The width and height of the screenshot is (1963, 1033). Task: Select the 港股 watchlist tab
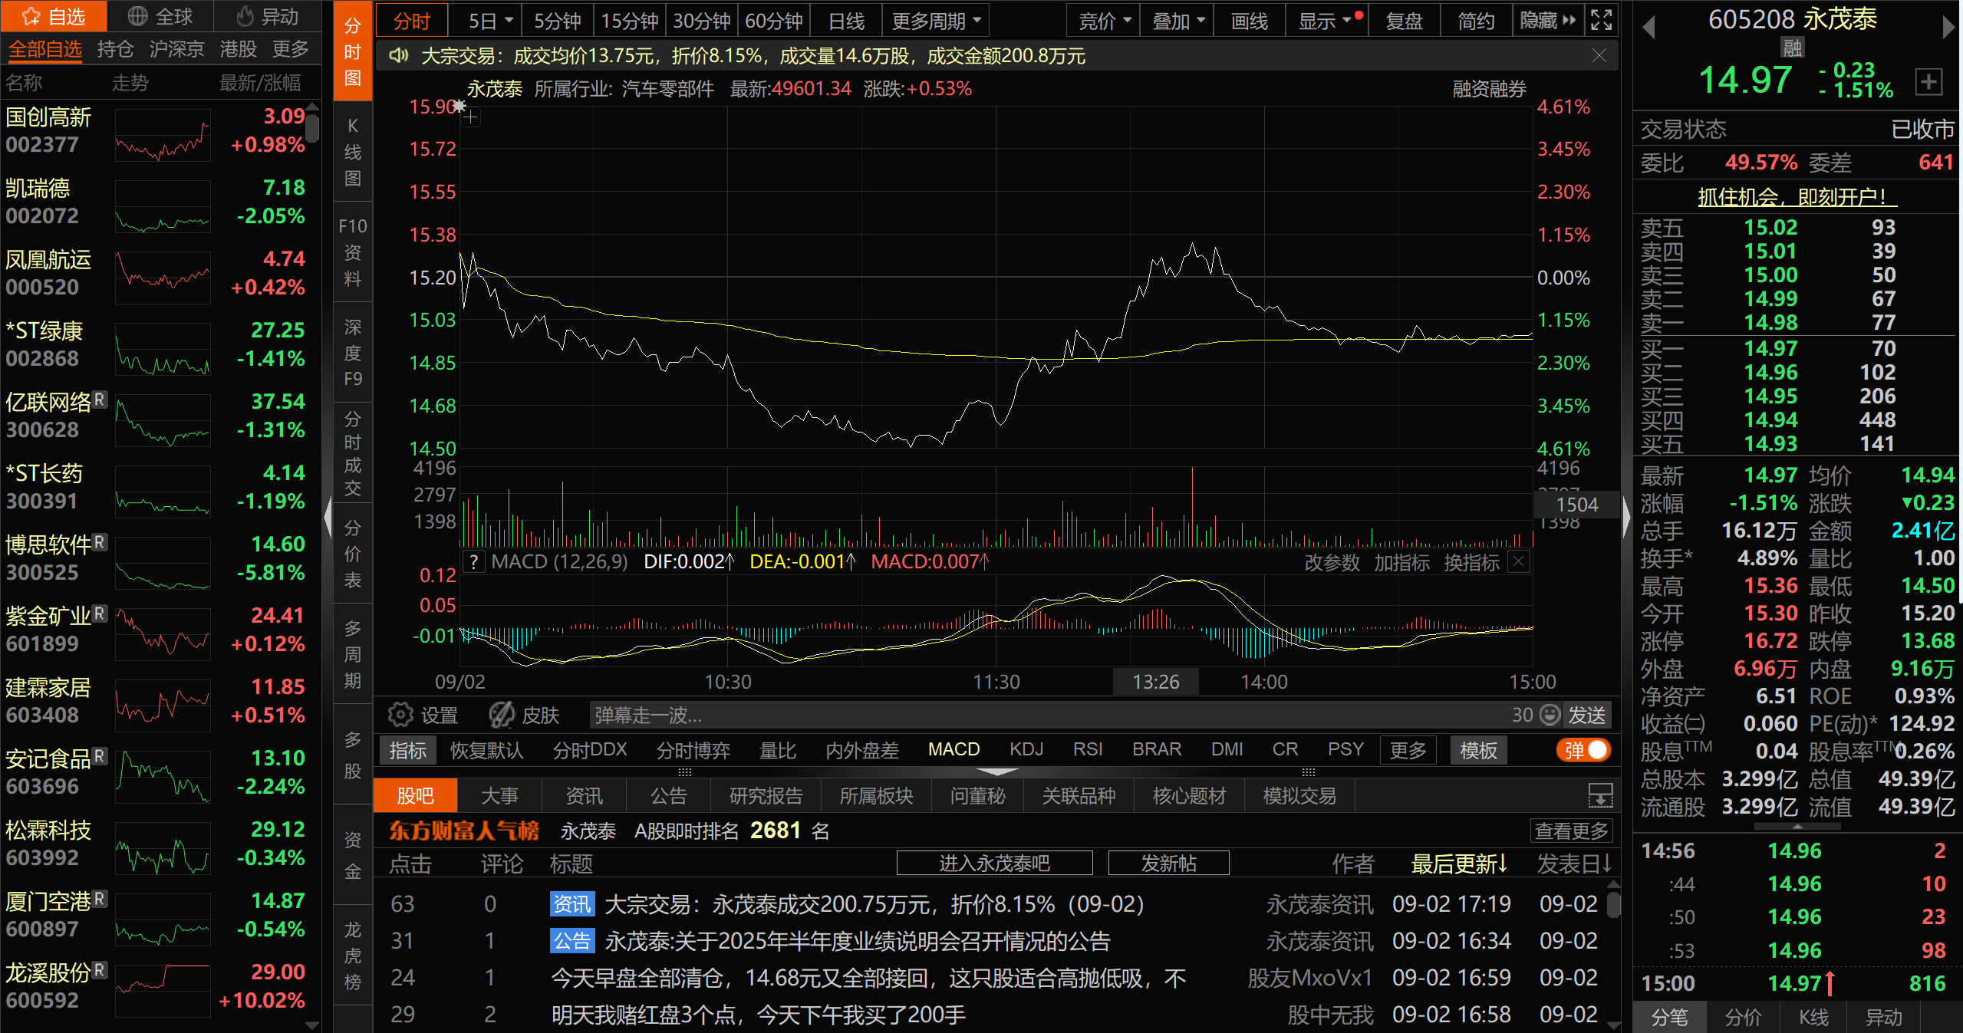click(x=238, y=49)
